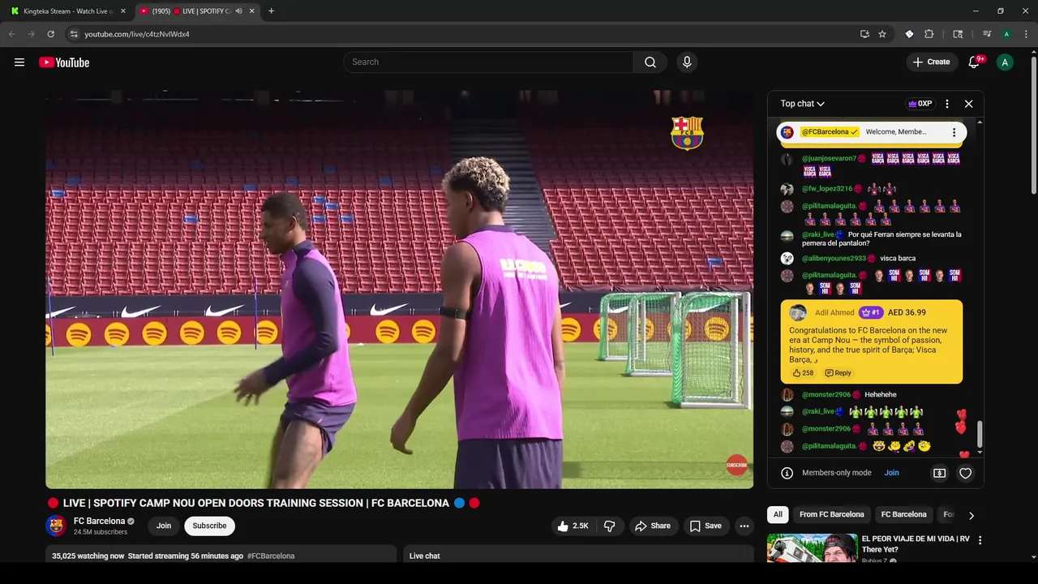Start voice search with the microphone icon

(687, 62)
